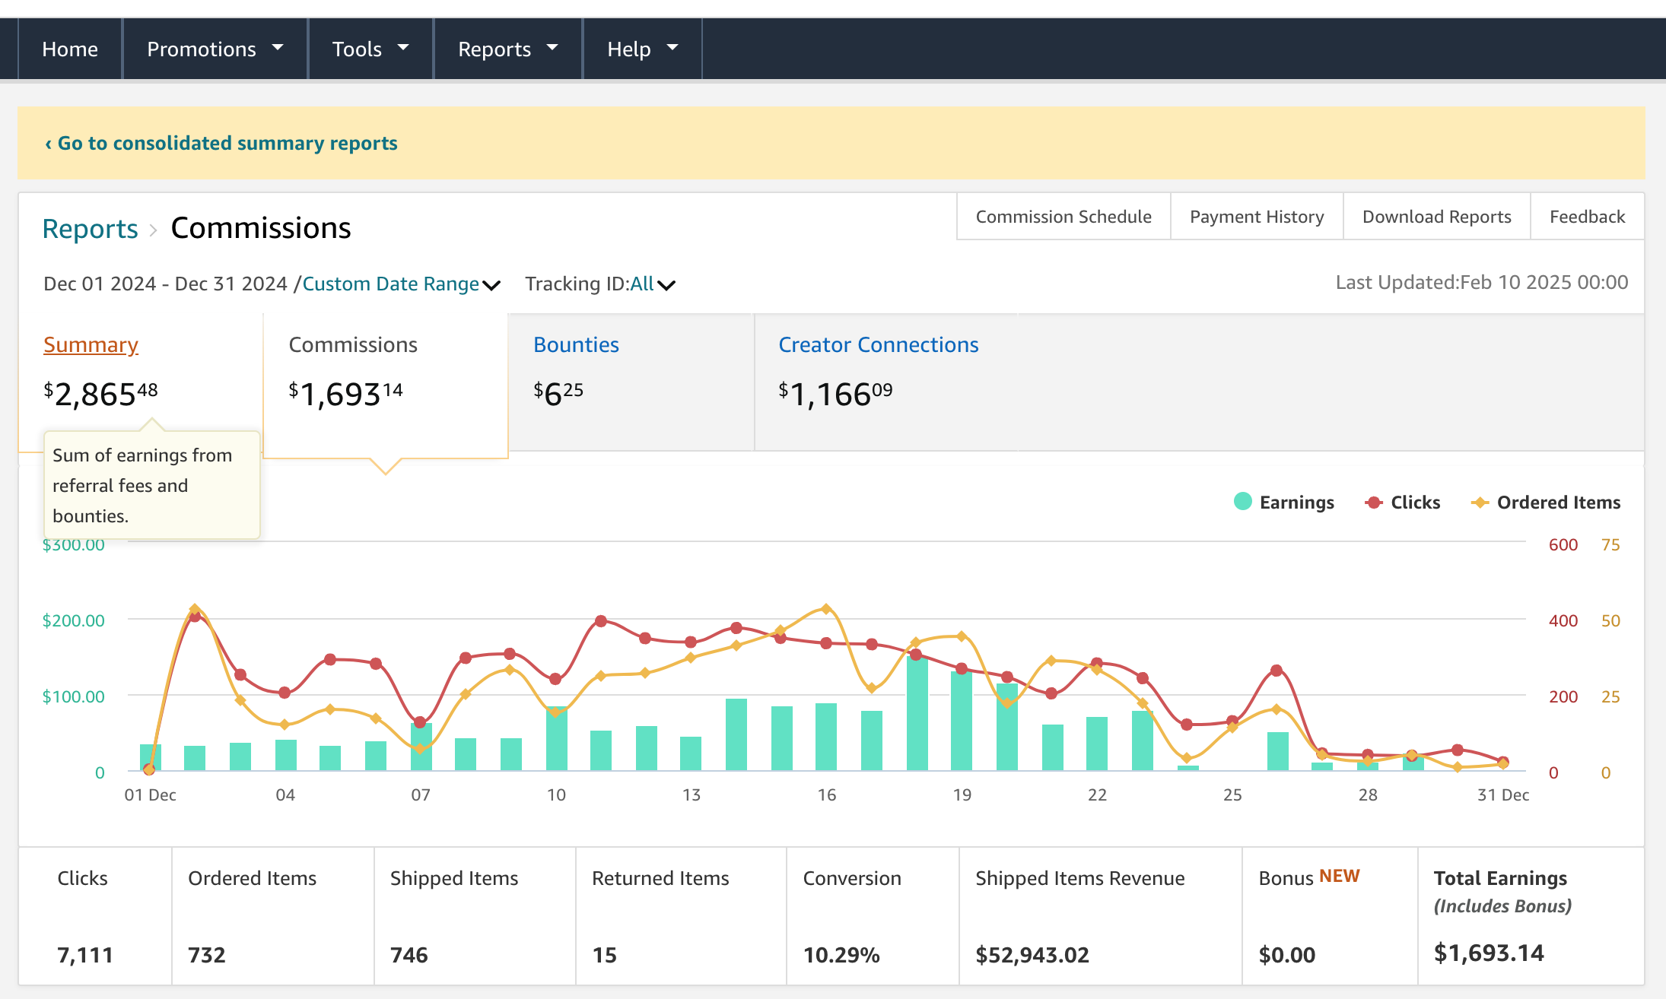This screenshot has height=999, width=1666.
Task: Go to consolidated summary reports
Action: point(221,143)
